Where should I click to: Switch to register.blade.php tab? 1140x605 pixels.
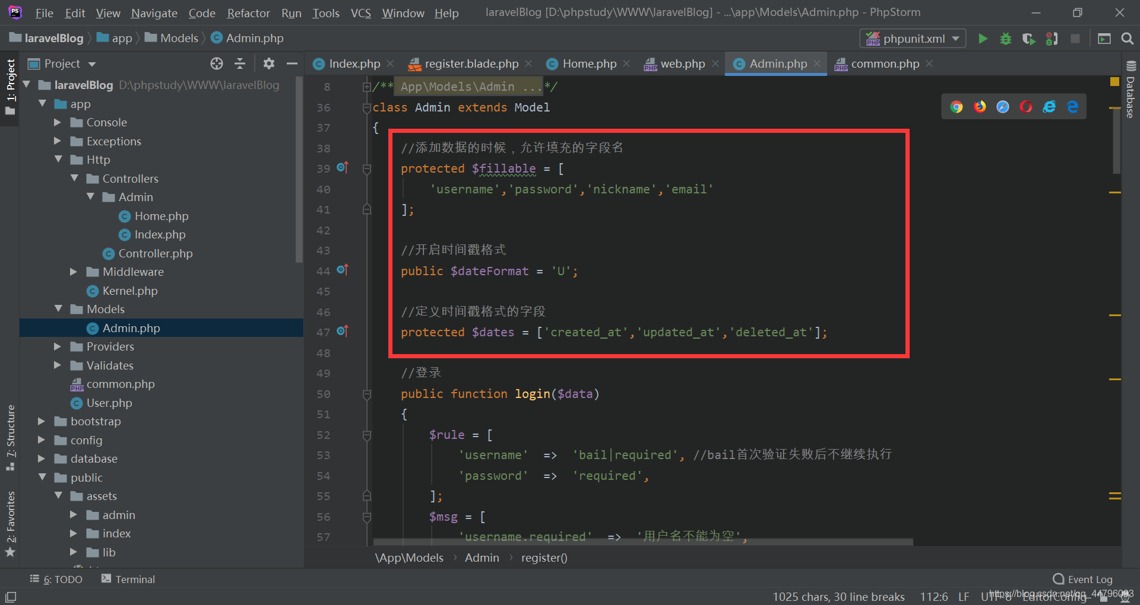click(x=471, y=63)
